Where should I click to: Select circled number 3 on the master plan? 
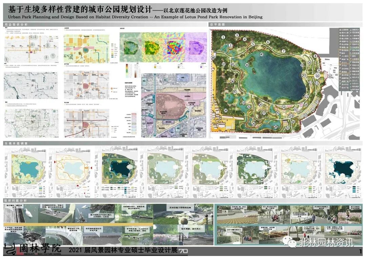237,35
